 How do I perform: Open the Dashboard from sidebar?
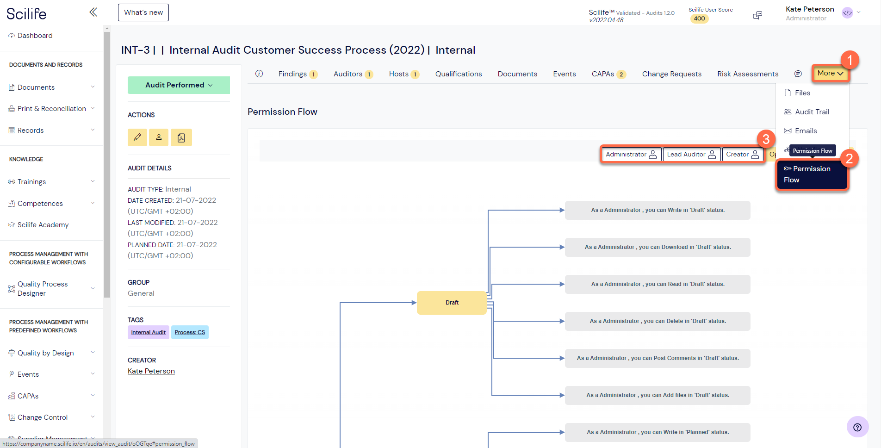pyautogui.click(x=31, y=36)
